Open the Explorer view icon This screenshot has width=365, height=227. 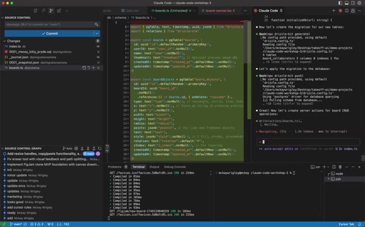pos(35,11)
